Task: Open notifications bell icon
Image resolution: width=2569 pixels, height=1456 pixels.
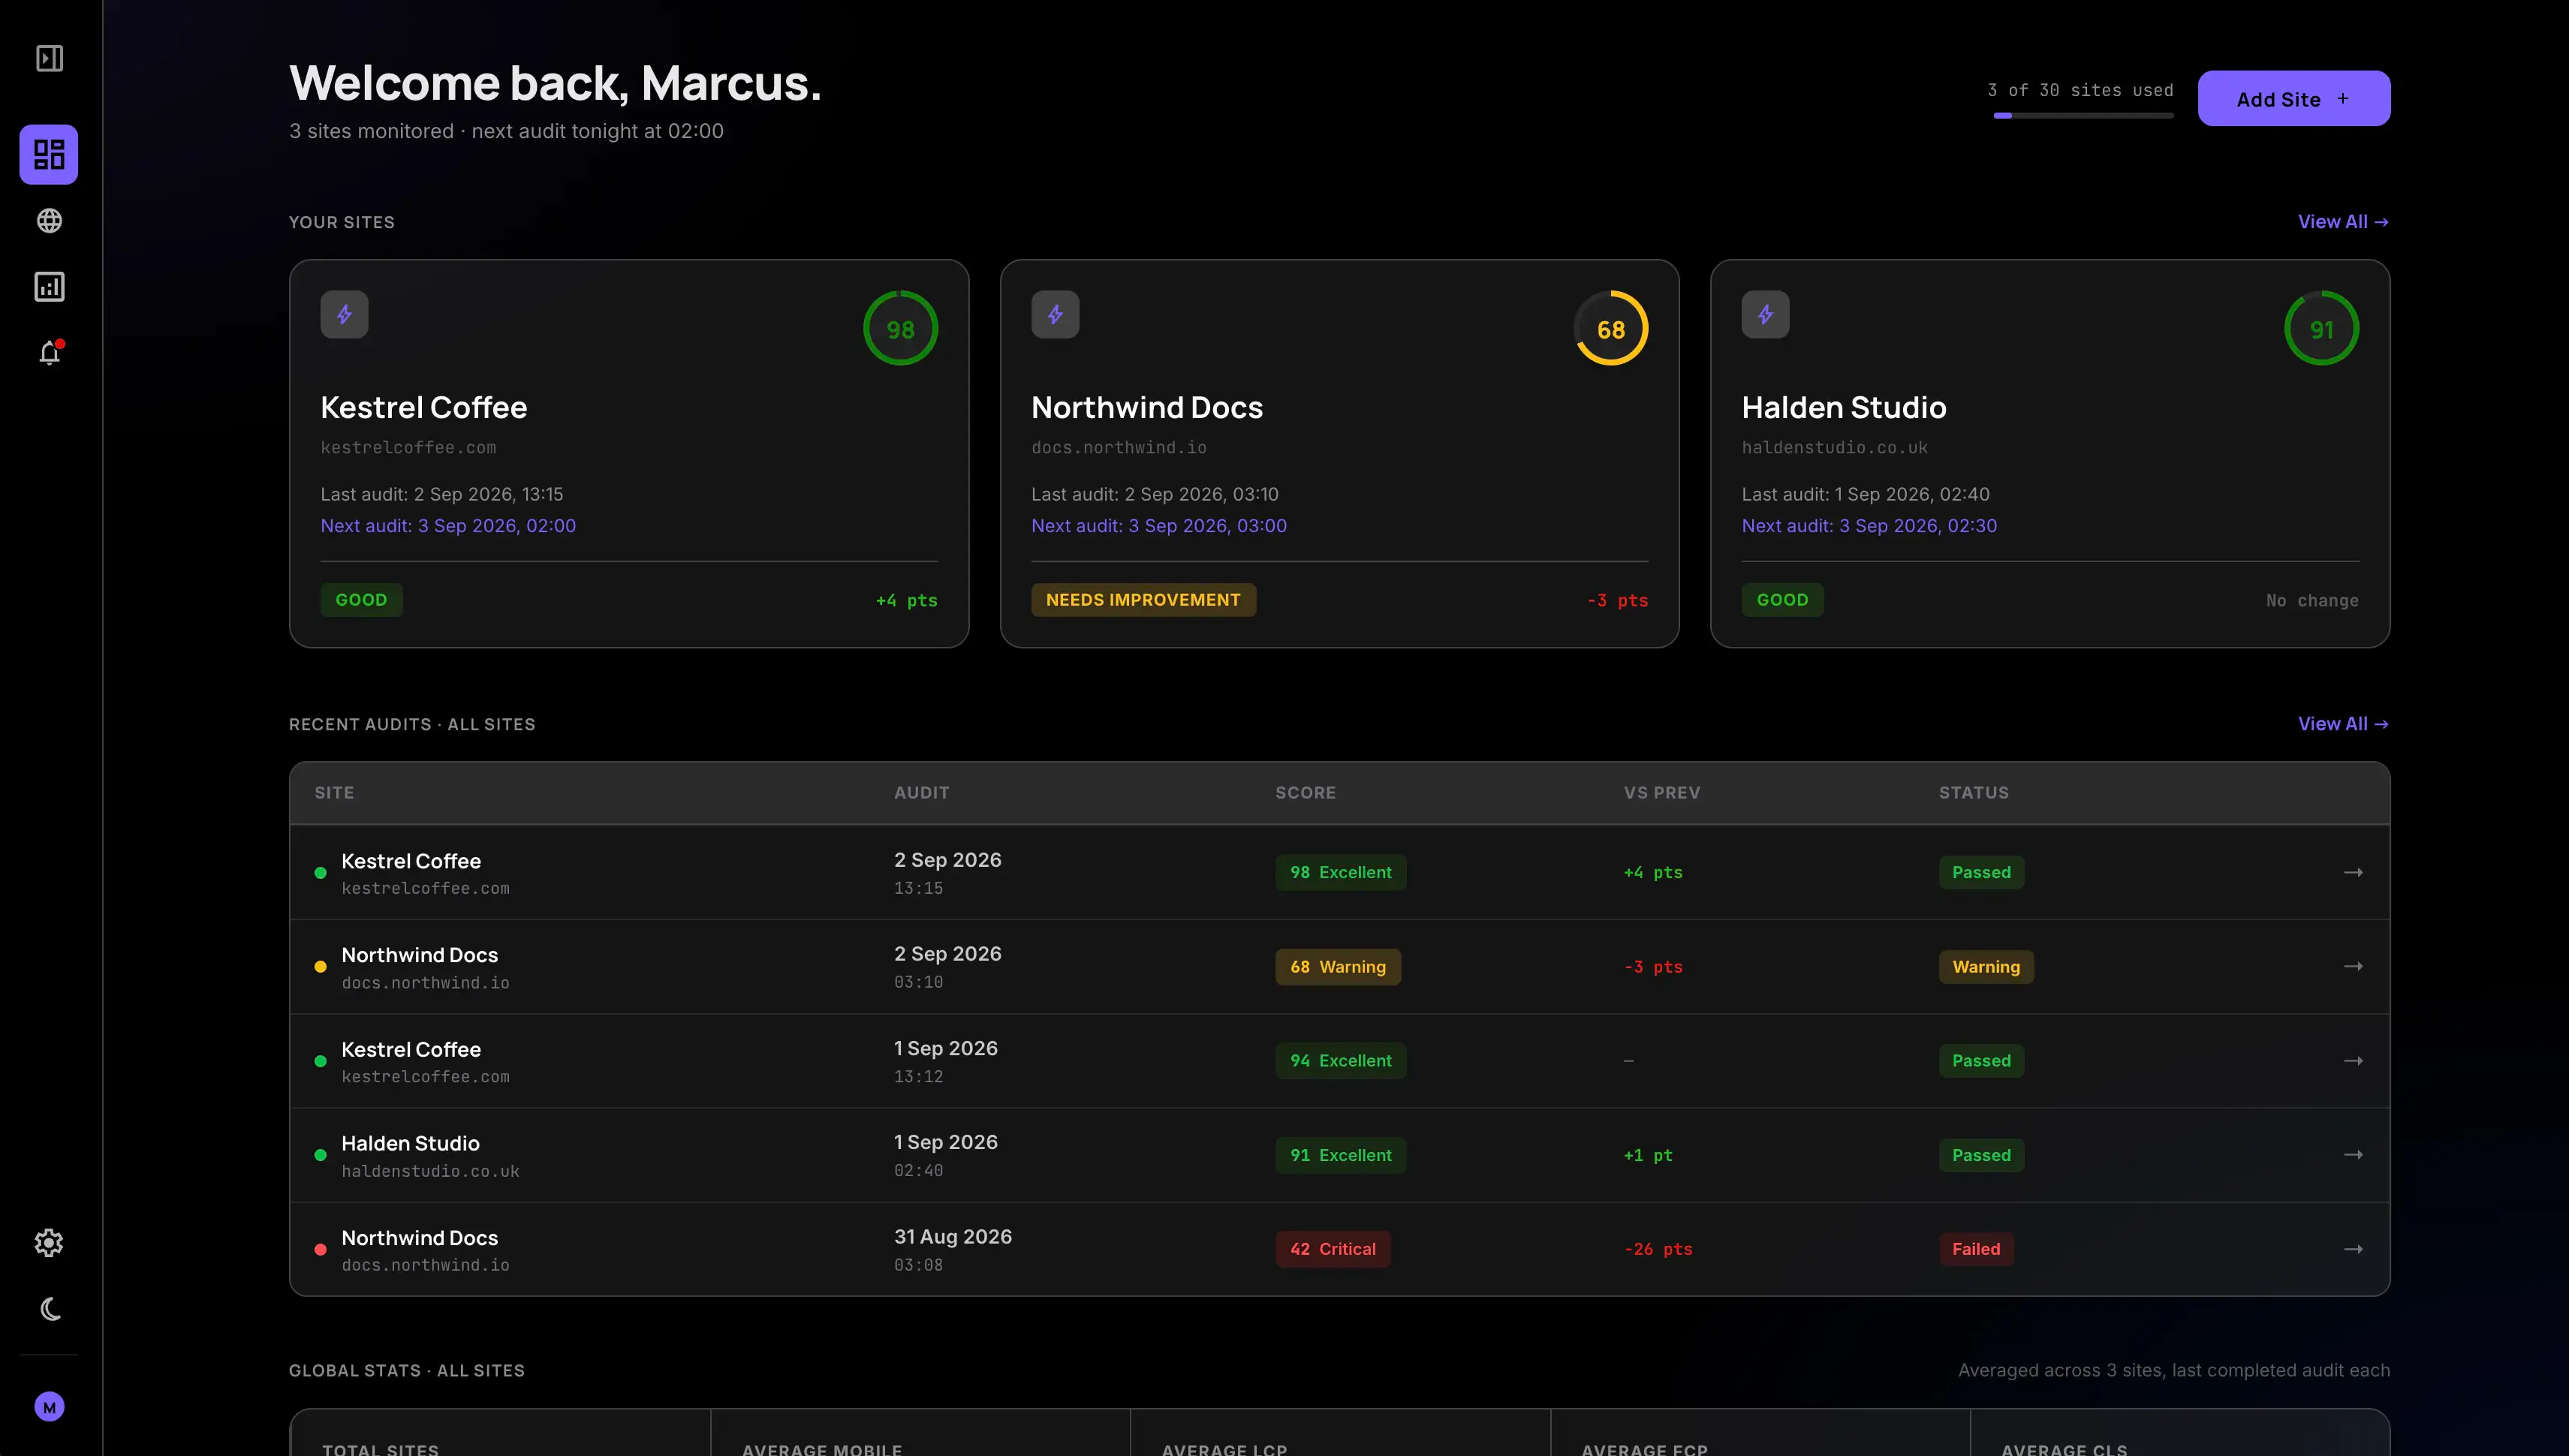Action: pos(49,353)
